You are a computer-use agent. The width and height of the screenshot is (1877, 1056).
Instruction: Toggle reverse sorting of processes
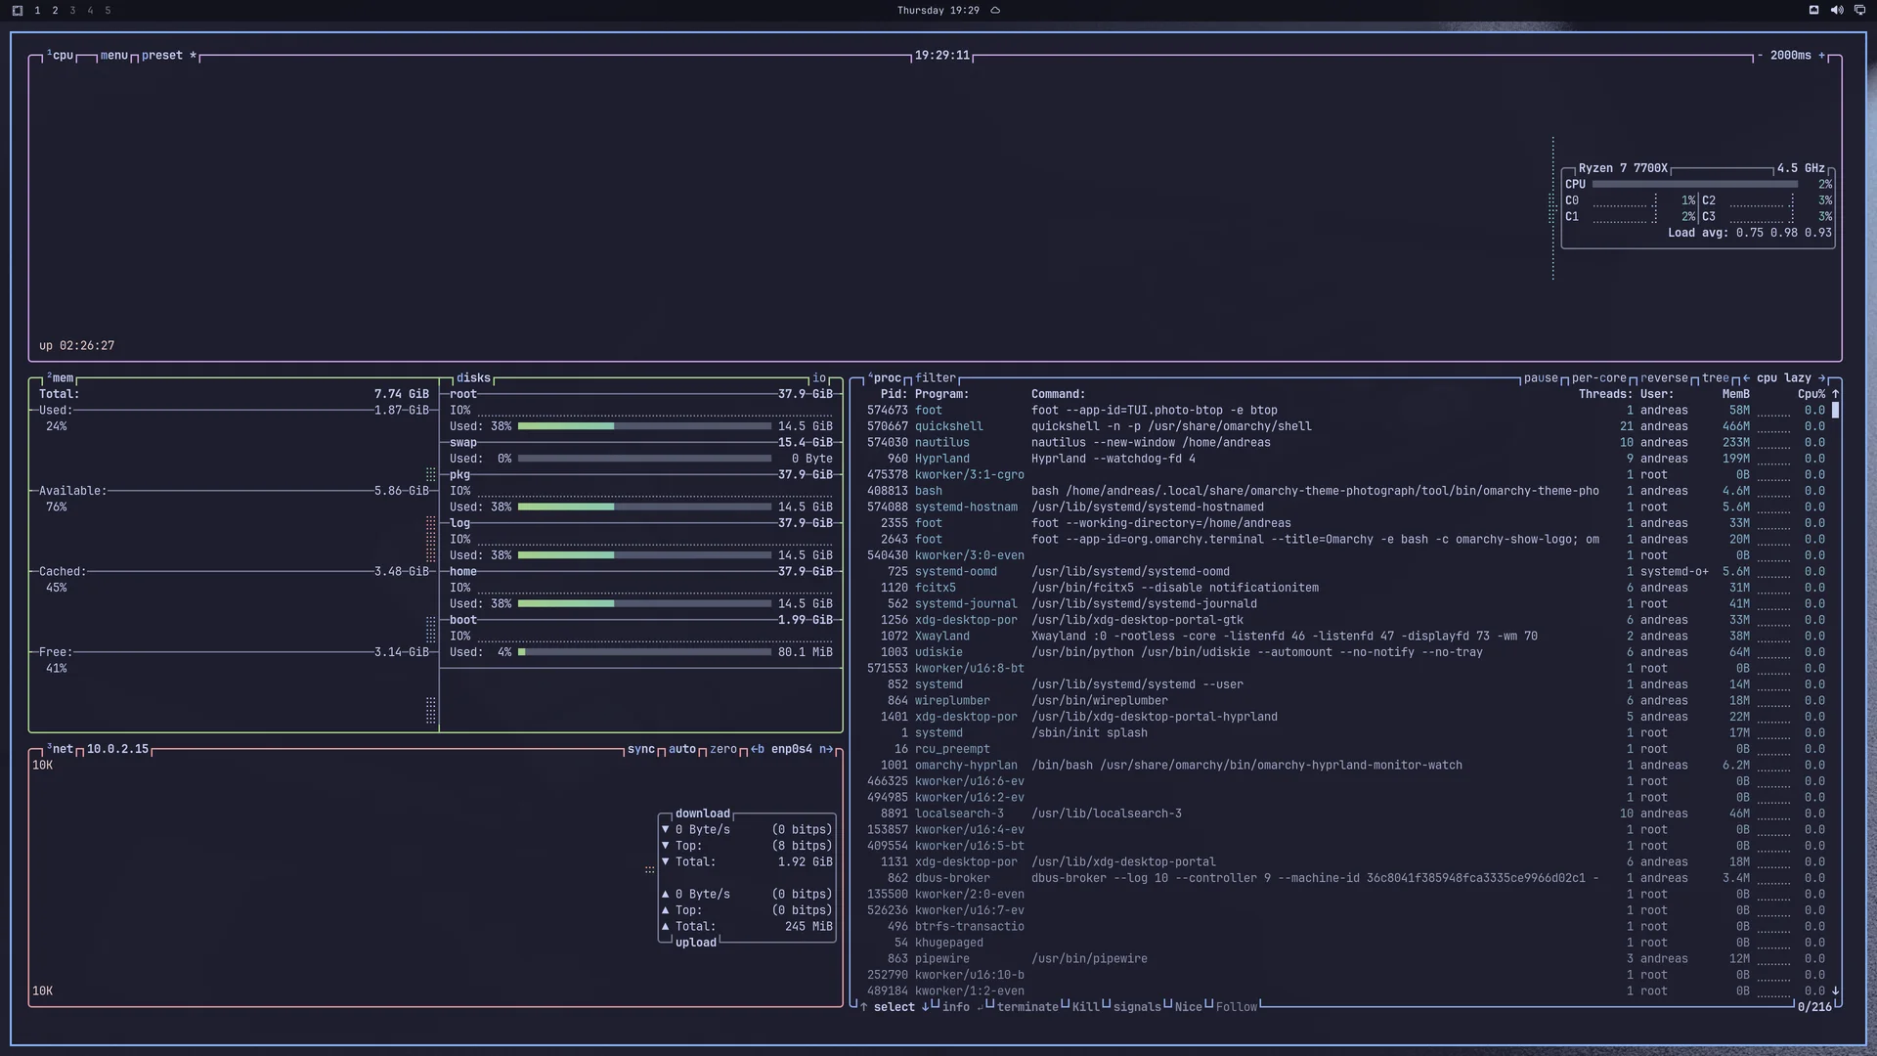pyautogui.click(x=1664, y=378)
